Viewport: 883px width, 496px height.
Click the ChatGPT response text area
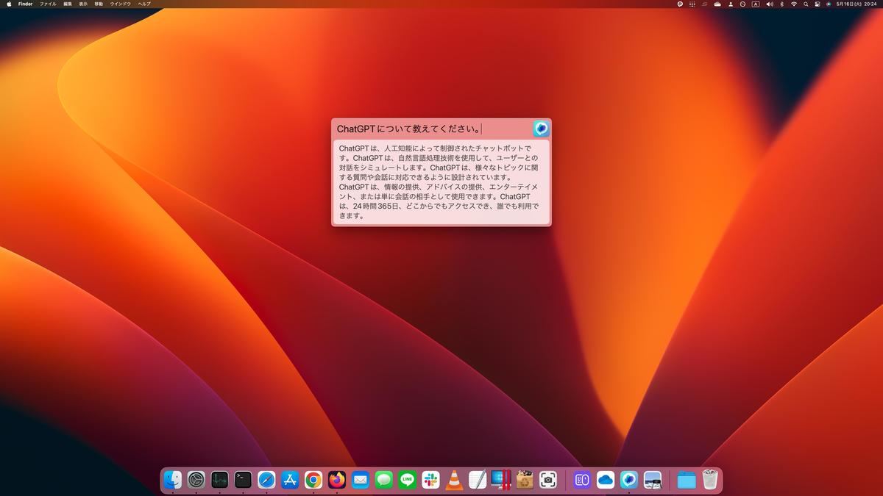click(x=441, y=181)
